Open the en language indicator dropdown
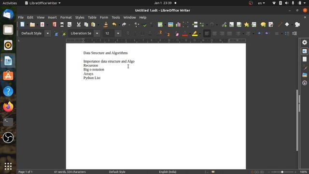The height and width of the screenshot is (174, 309). click(x=261, y=3)
